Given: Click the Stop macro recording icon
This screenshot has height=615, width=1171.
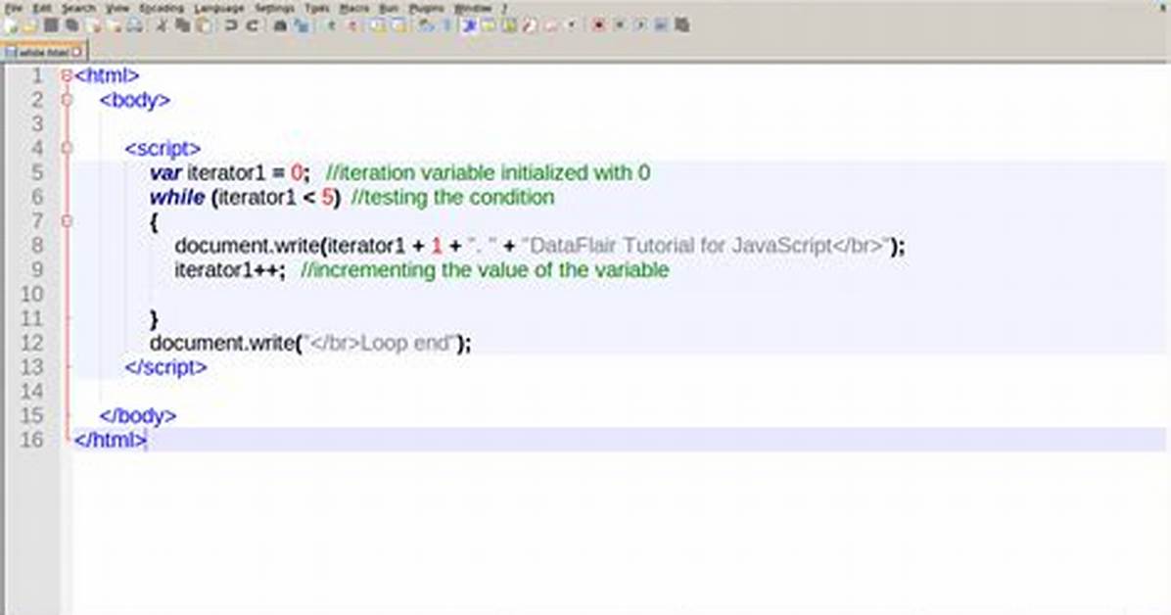Looking at the screenshot, I should pos(619,25).
